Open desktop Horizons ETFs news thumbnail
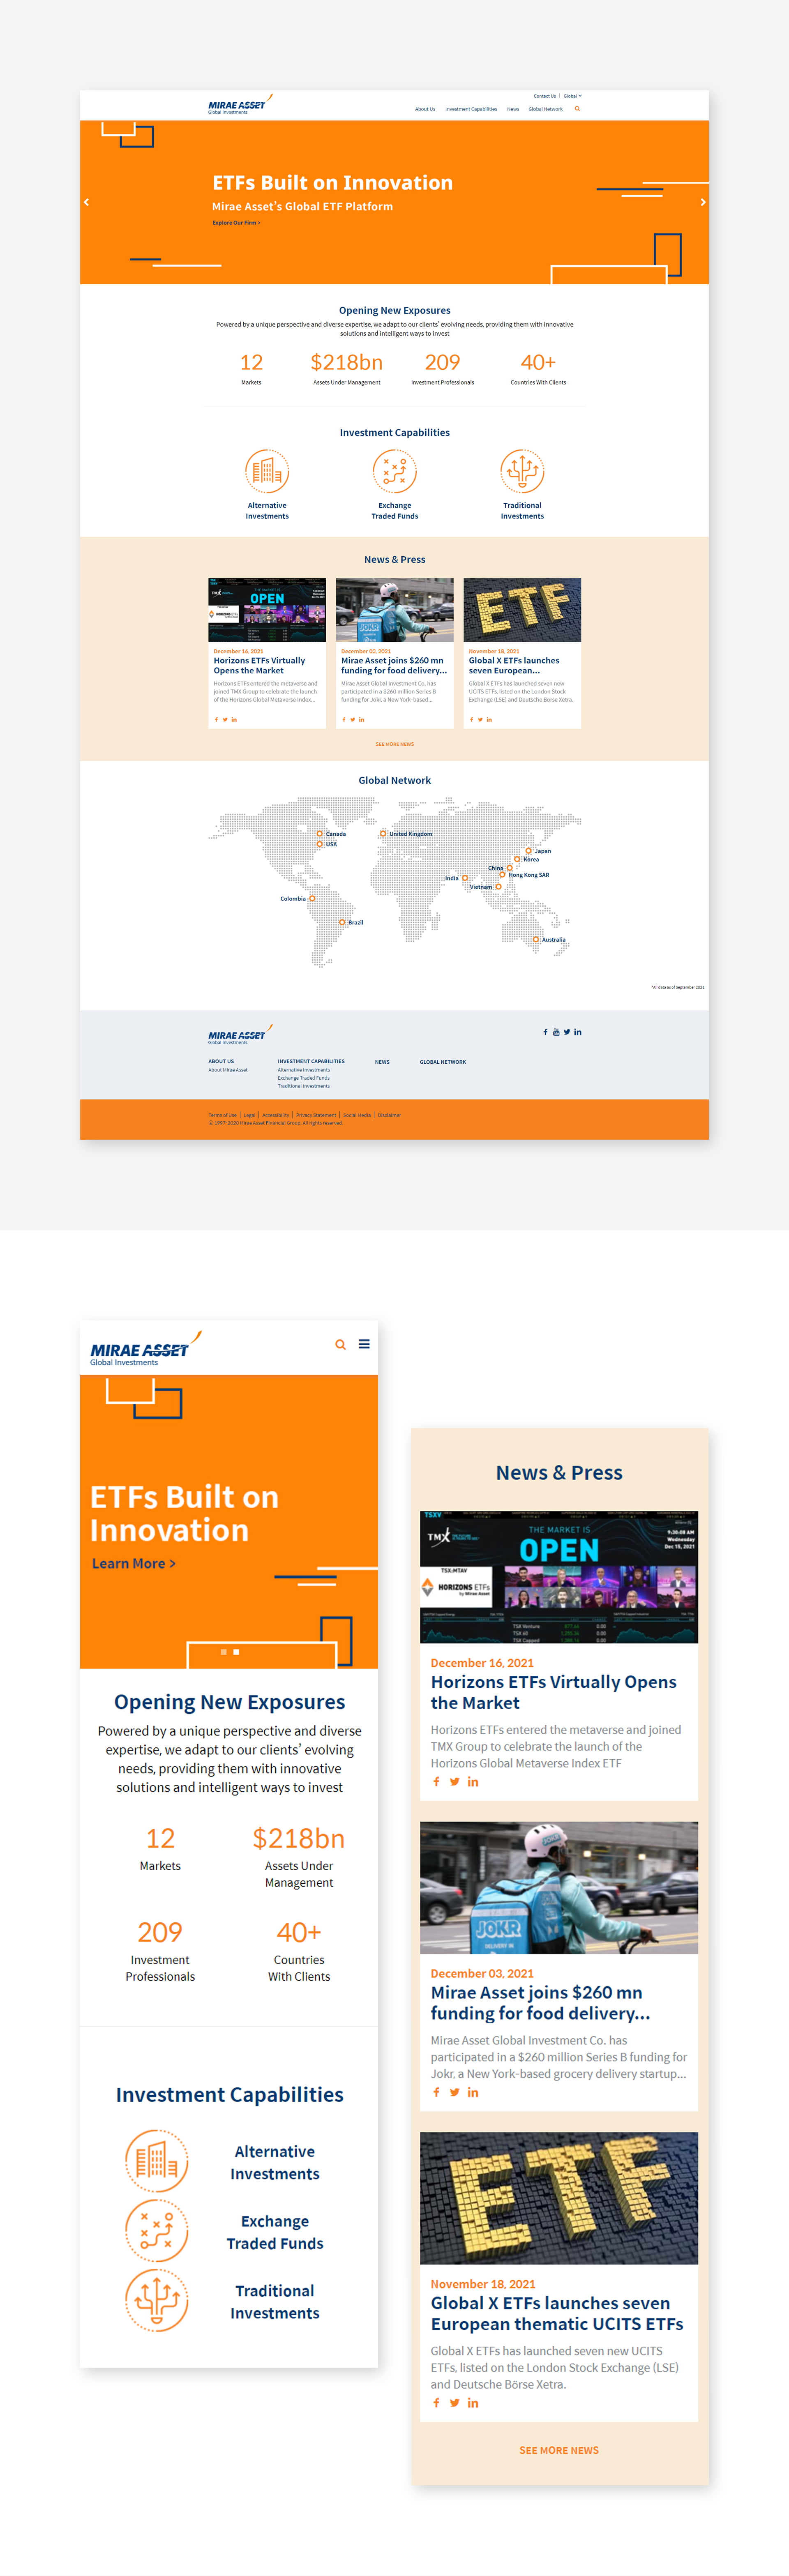The image size is (789, 2576). click(267, 610)
